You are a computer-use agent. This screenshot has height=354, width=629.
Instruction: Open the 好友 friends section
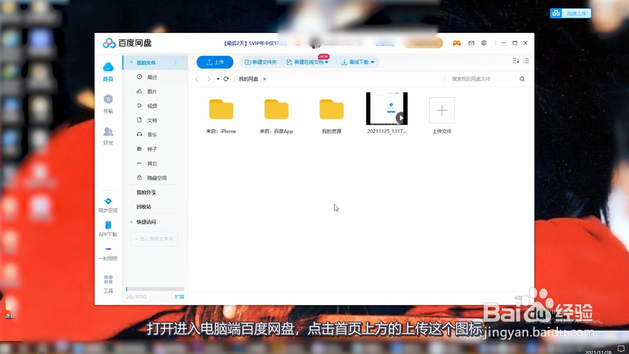coord(108,136)
